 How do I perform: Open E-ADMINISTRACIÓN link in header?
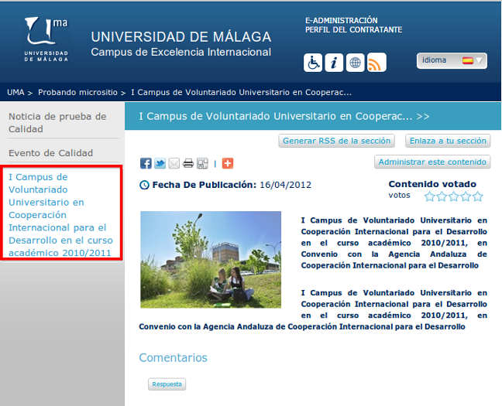pos(342,20)
